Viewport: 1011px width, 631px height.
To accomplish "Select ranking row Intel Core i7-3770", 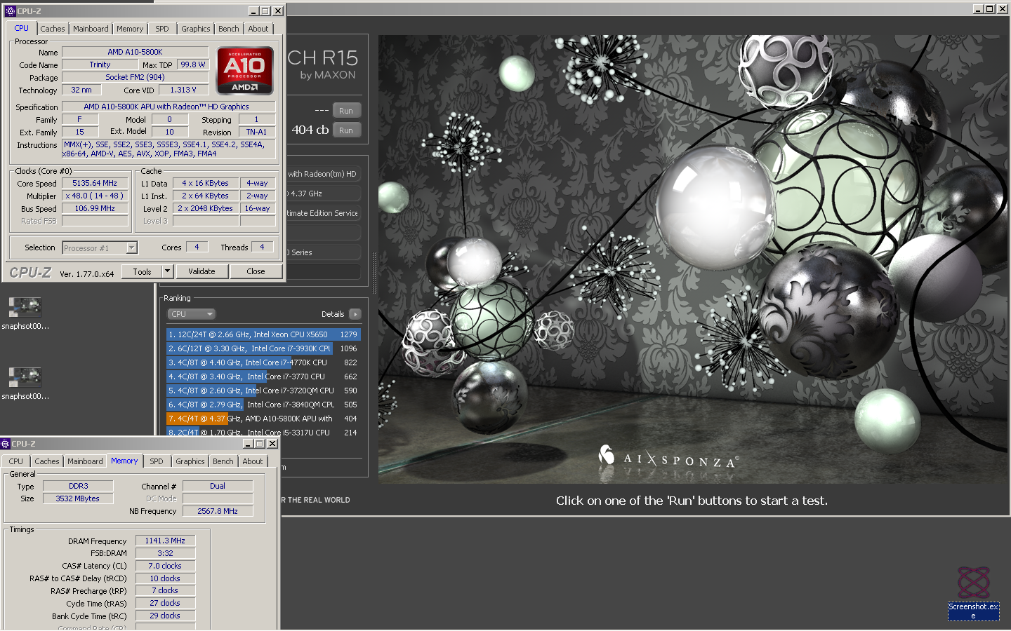I will (x=263, y=376).
